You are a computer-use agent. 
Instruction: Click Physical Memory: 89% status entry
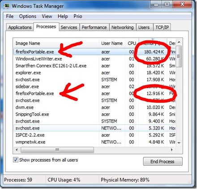click(x=125, y=180)
